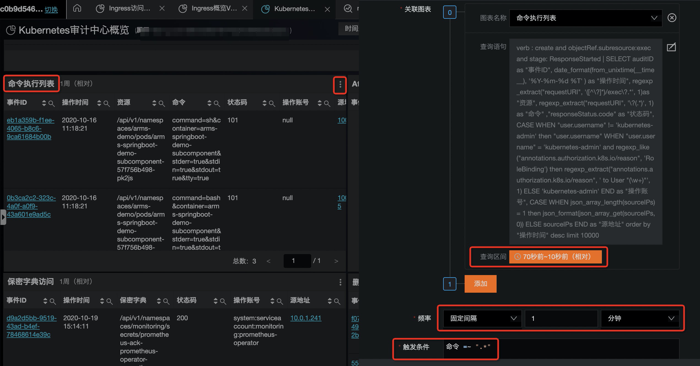Close the Kubernetes tab
Screen dimensions: 700x366
tap(327, 10)
